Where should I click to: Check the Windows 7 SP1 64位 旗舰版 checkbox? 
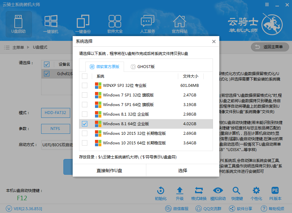[x=84, y=104]
